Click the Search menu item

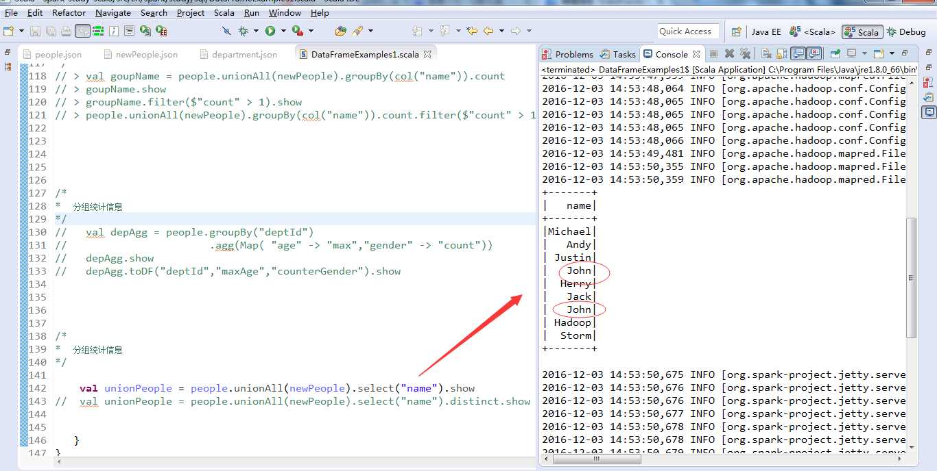pyautogui.click(x=154, y=12)
